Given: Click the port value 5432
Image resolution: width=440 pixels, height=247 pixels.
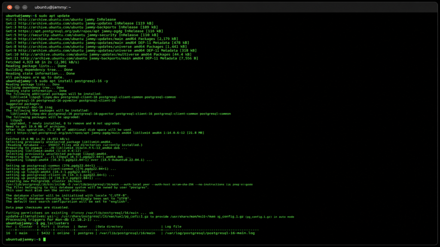Looking at the screenshot, I should click(46, 233).
